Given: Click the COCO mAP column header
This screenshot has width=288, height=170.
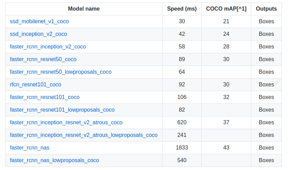Looking at the screenshot, I should click(226, 9).
